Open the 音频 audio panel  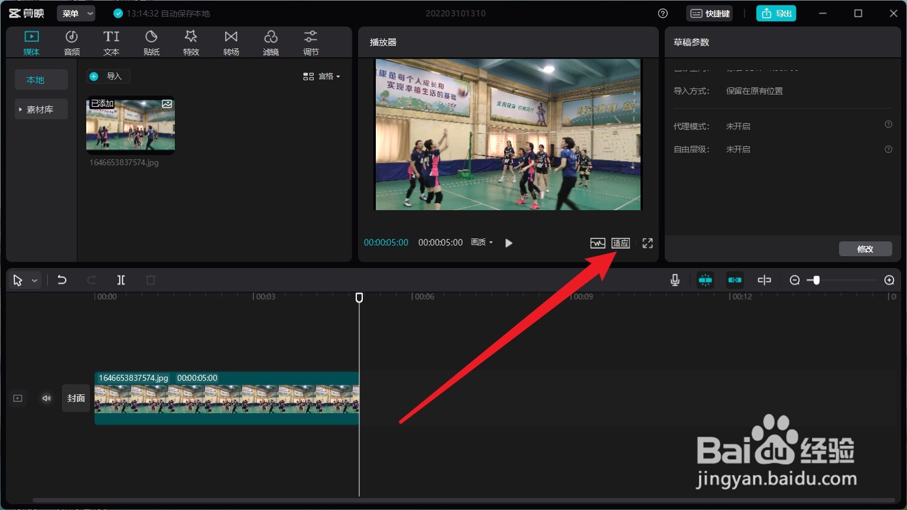pyautogui.click(x=71, y=42)
